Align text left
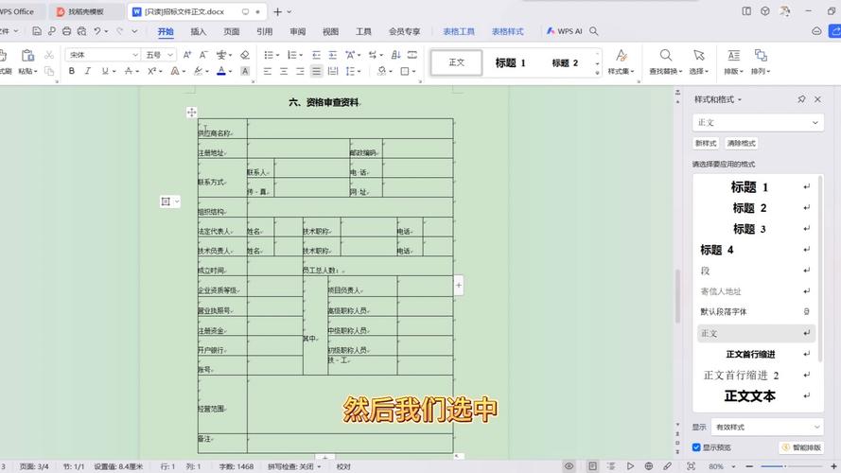841x473 pixels. click(268, 71)
